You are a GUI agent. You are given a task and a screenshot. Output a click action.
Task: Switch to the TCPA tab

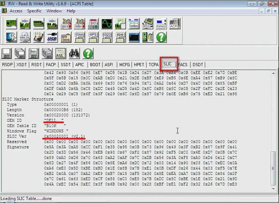[x=154, y=65]
